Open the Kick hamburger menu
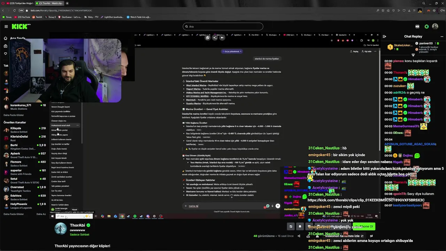Viewport: 446px width, 251px height. click(x=6, y=26)
